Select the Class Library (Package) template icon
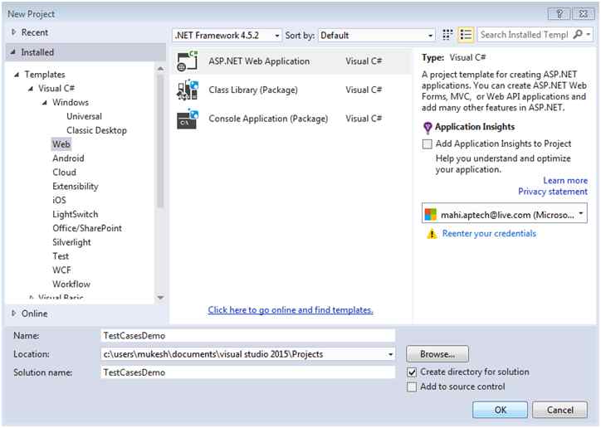This screenshot has height=428, width=601. point(188,90)
